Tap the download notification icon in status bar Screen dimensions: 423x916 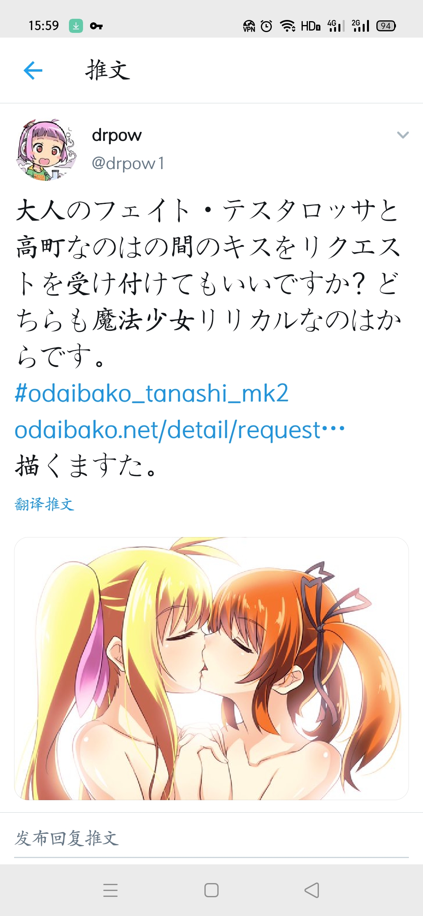click(76, 26)
